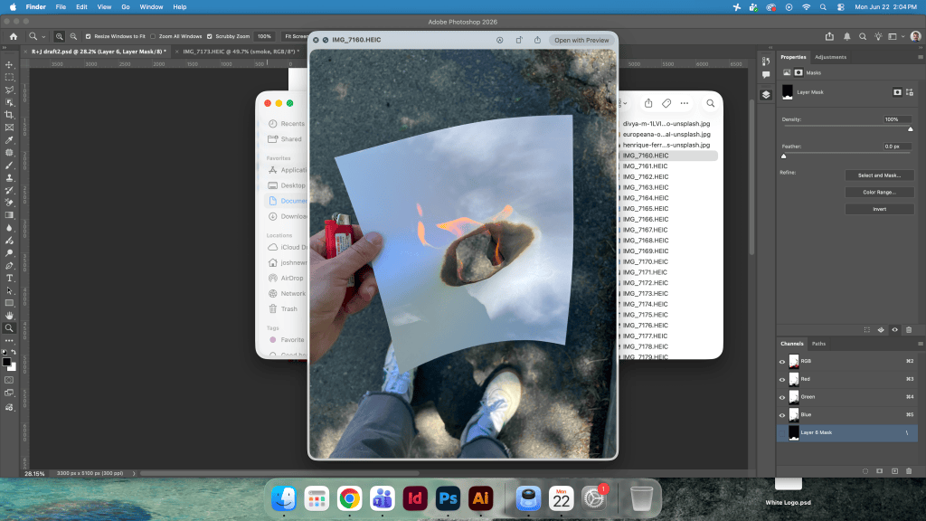Enable Zoom All Windows checkbox
The height and width of the screenshot is (521, 926).
pyautogui.click(x=153, y=36)
